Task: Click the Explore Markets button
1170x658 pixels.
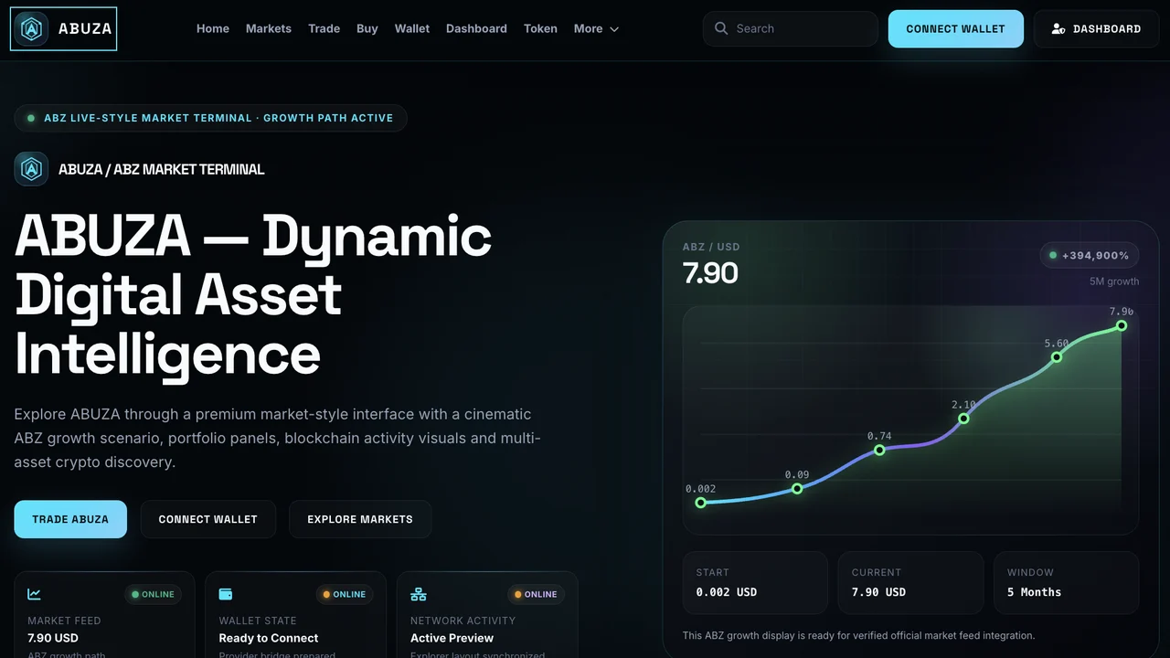Action: coord(360,519)
